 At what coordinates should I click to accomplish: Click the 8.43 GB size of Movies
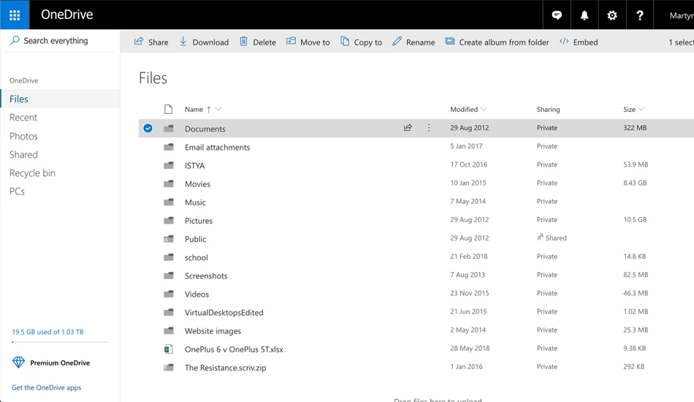(x=635, y=183)
